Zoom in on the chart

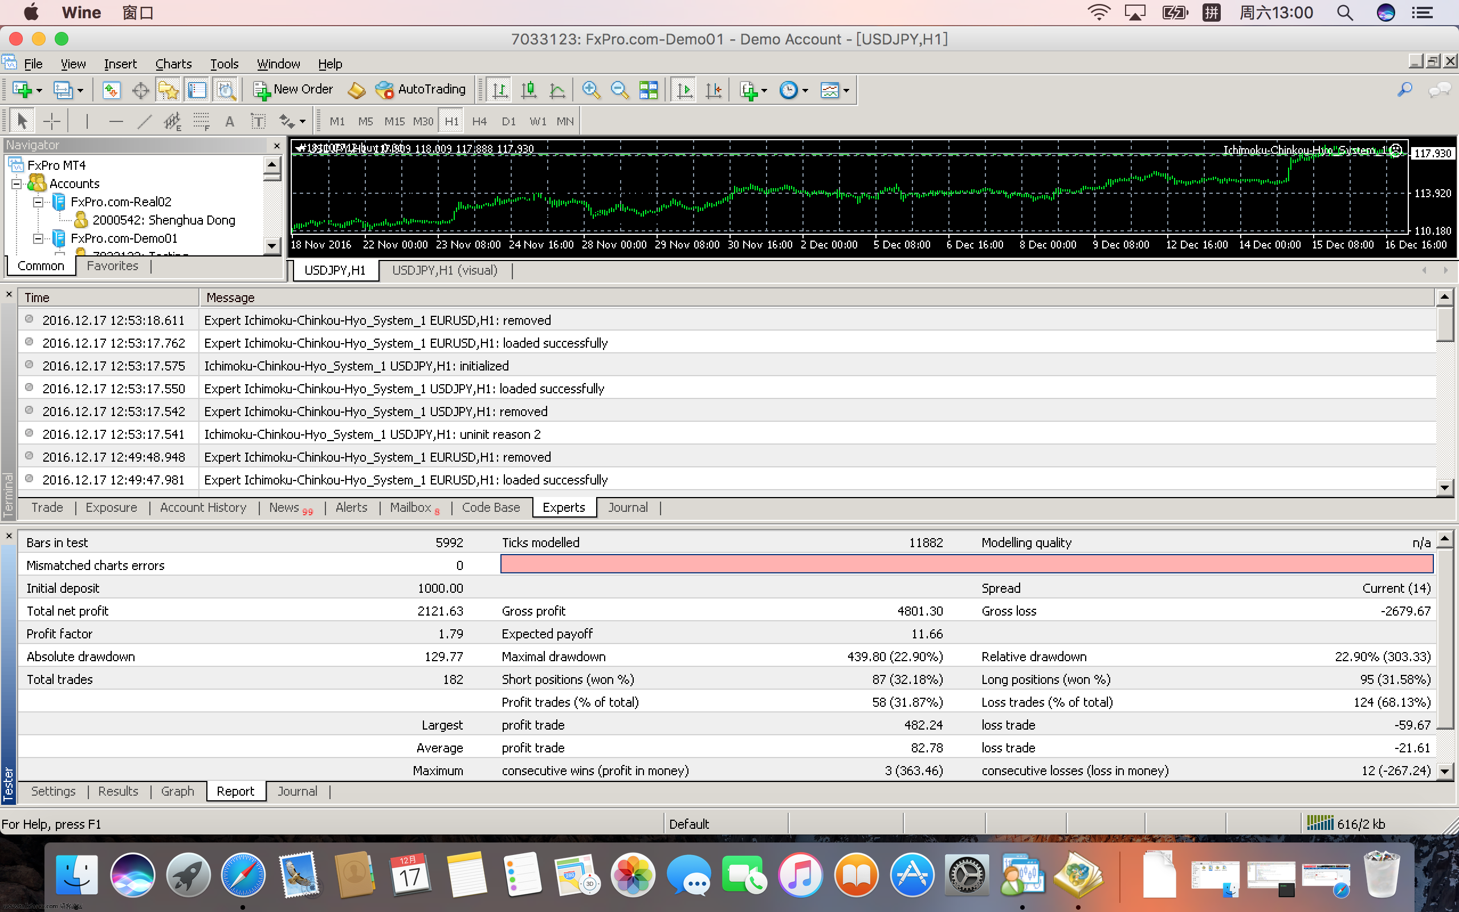(591, 91)
